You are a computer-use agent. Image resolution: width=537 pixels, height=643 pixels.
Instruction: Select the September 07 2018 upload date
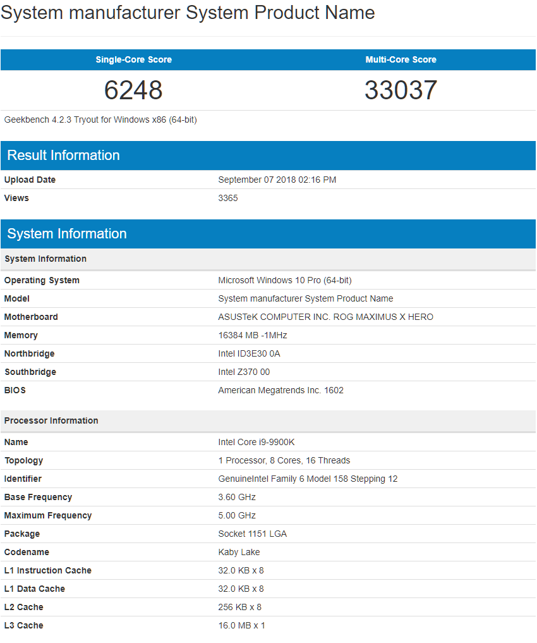click(x=278, y=180)
